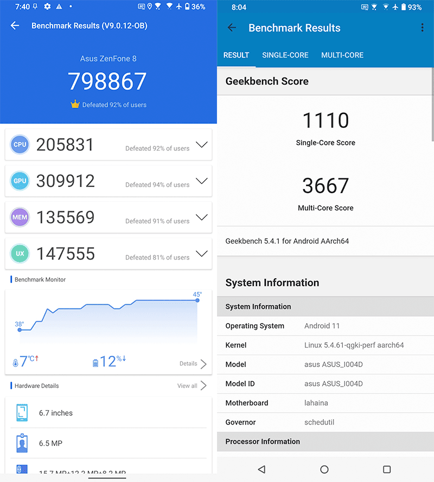Switch to the RESULT tab

(x=236, y=55)
